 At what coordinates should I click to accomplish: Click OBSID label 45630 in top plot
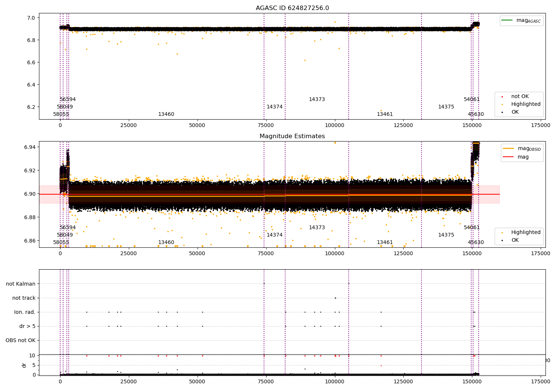click(476, 114)
